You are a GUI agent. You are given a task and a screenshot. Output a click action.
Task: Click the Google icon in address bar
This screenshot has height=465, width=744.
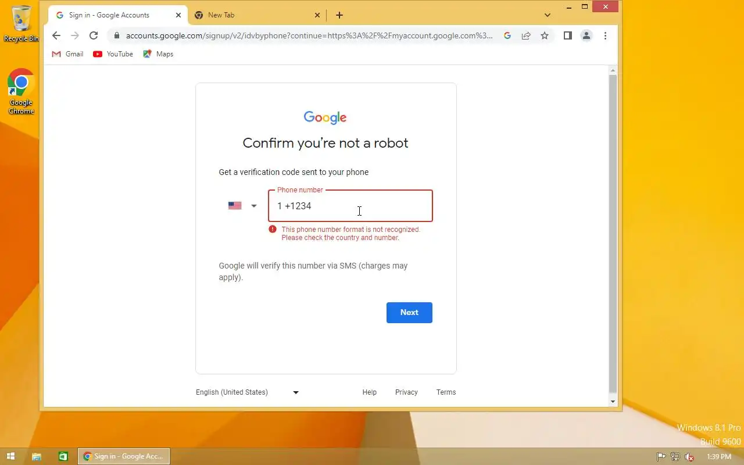pyautogui.click(x=507, y=35)
